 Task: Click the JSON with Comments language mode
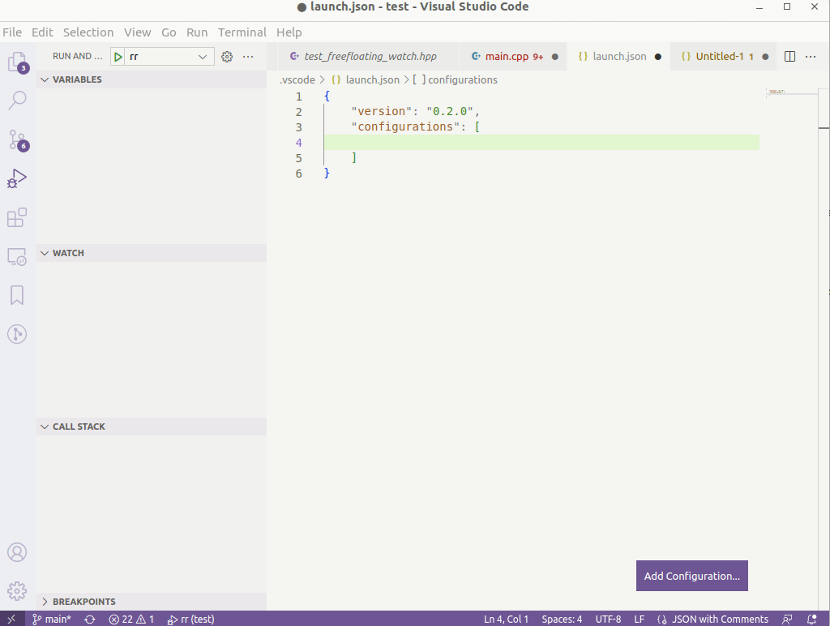point(720,619)
